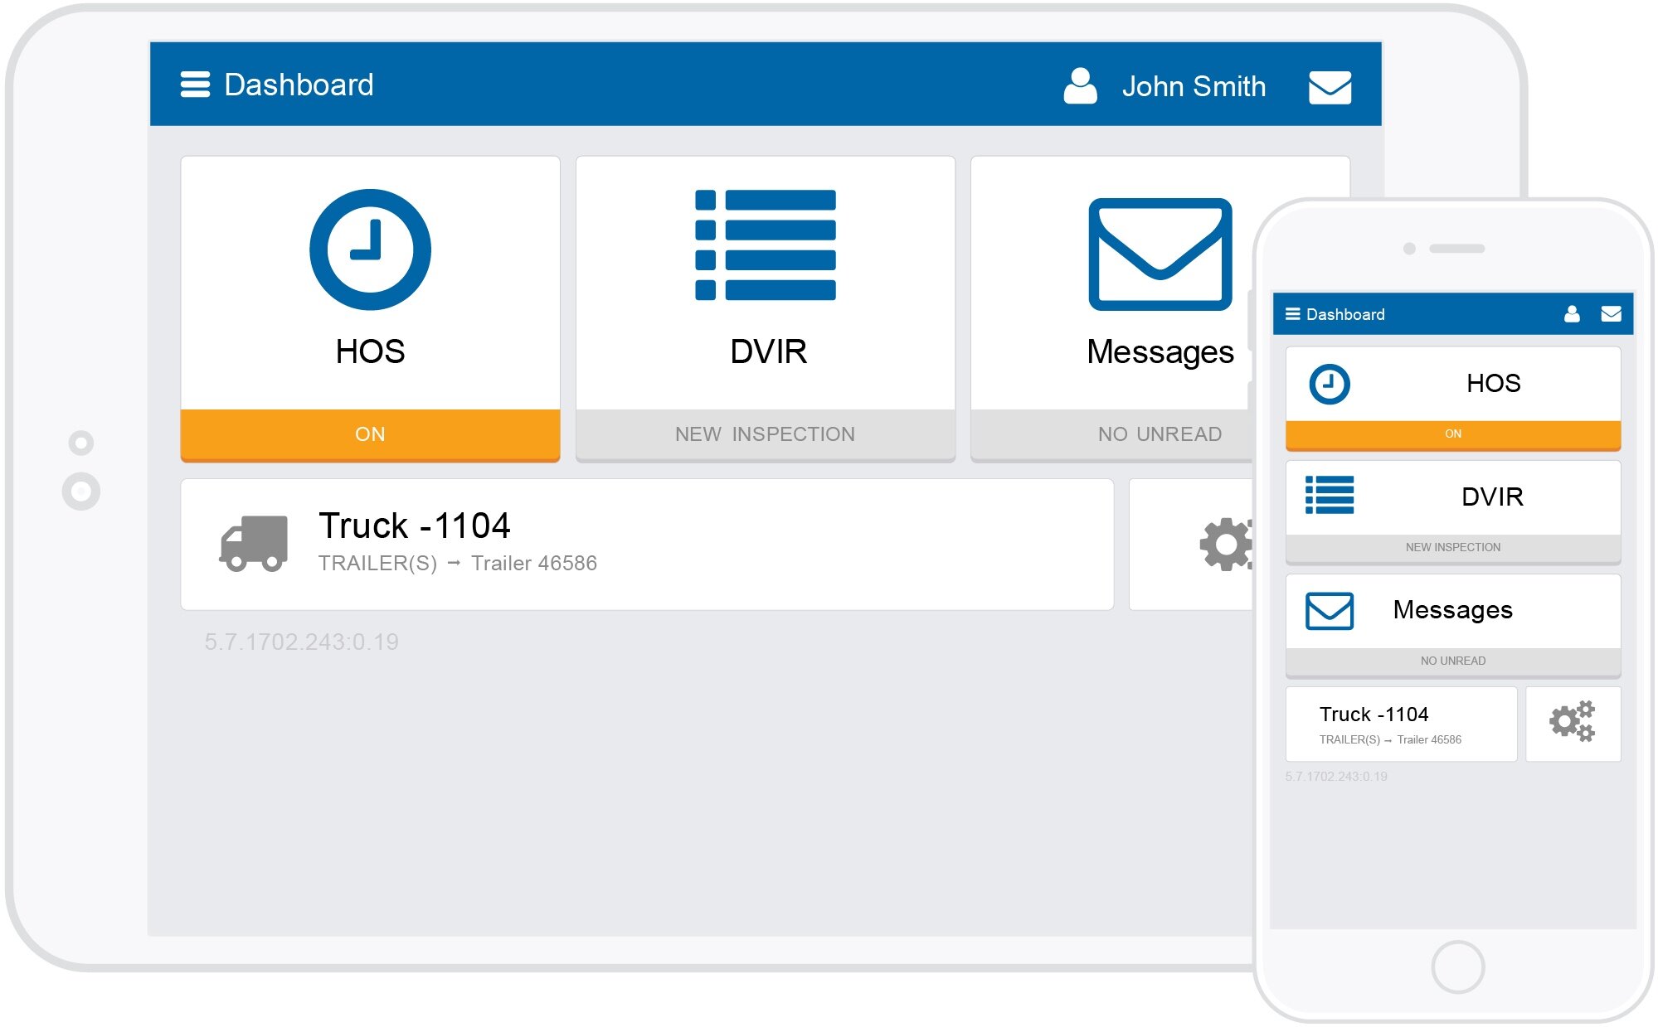
Task: Open the settings gear icon on tablet
Action: coord(1225,544)
